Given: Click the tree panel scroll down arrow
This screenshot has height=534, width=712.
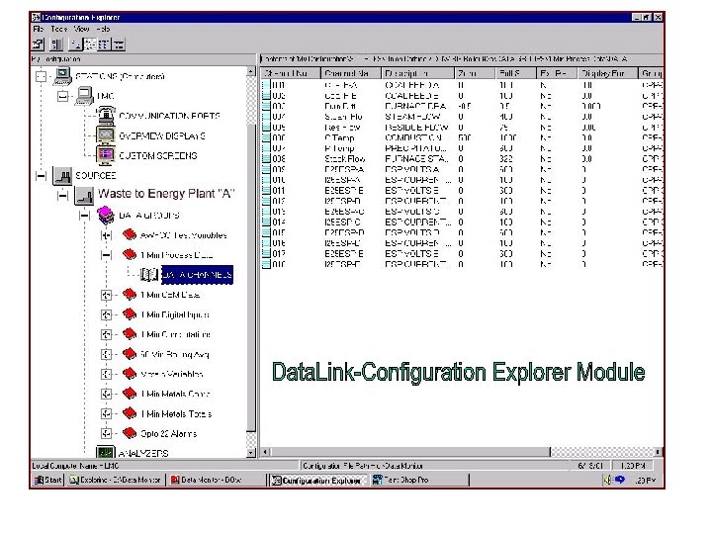Looking at the screenshot, I should click(x=251, y=453).
